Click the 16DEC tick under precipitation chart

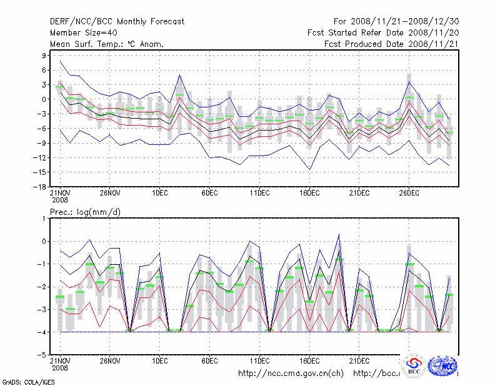pyautogui.click(x=309, y=360)
